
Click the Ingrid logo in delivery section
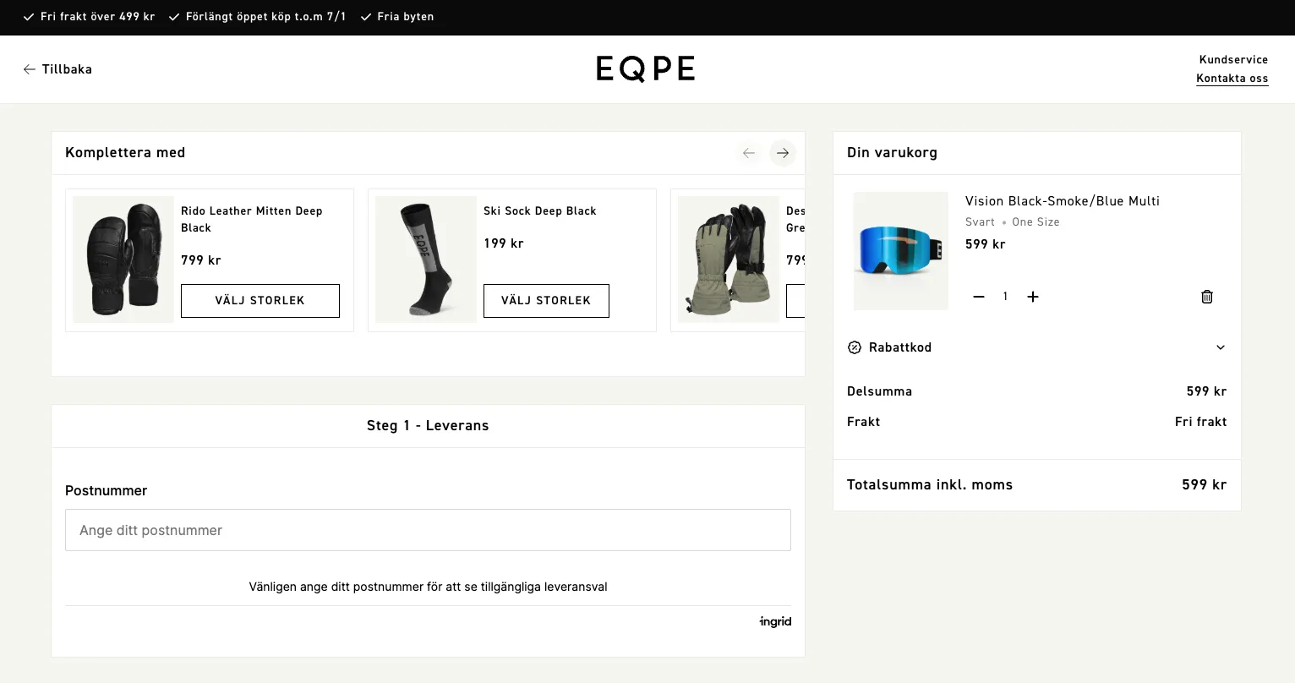point(775,622)
